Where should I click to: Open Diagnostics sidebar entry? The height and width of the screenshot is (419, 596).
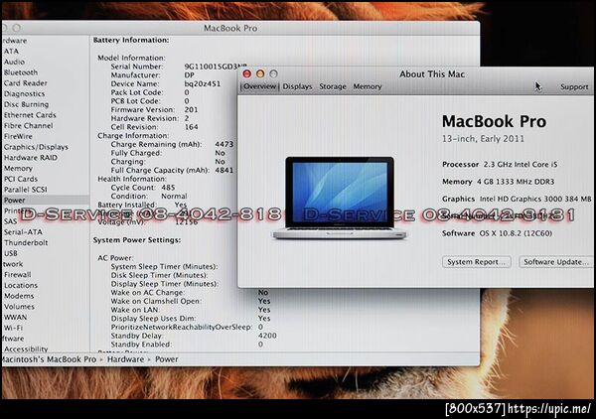[x=24, y=93]
